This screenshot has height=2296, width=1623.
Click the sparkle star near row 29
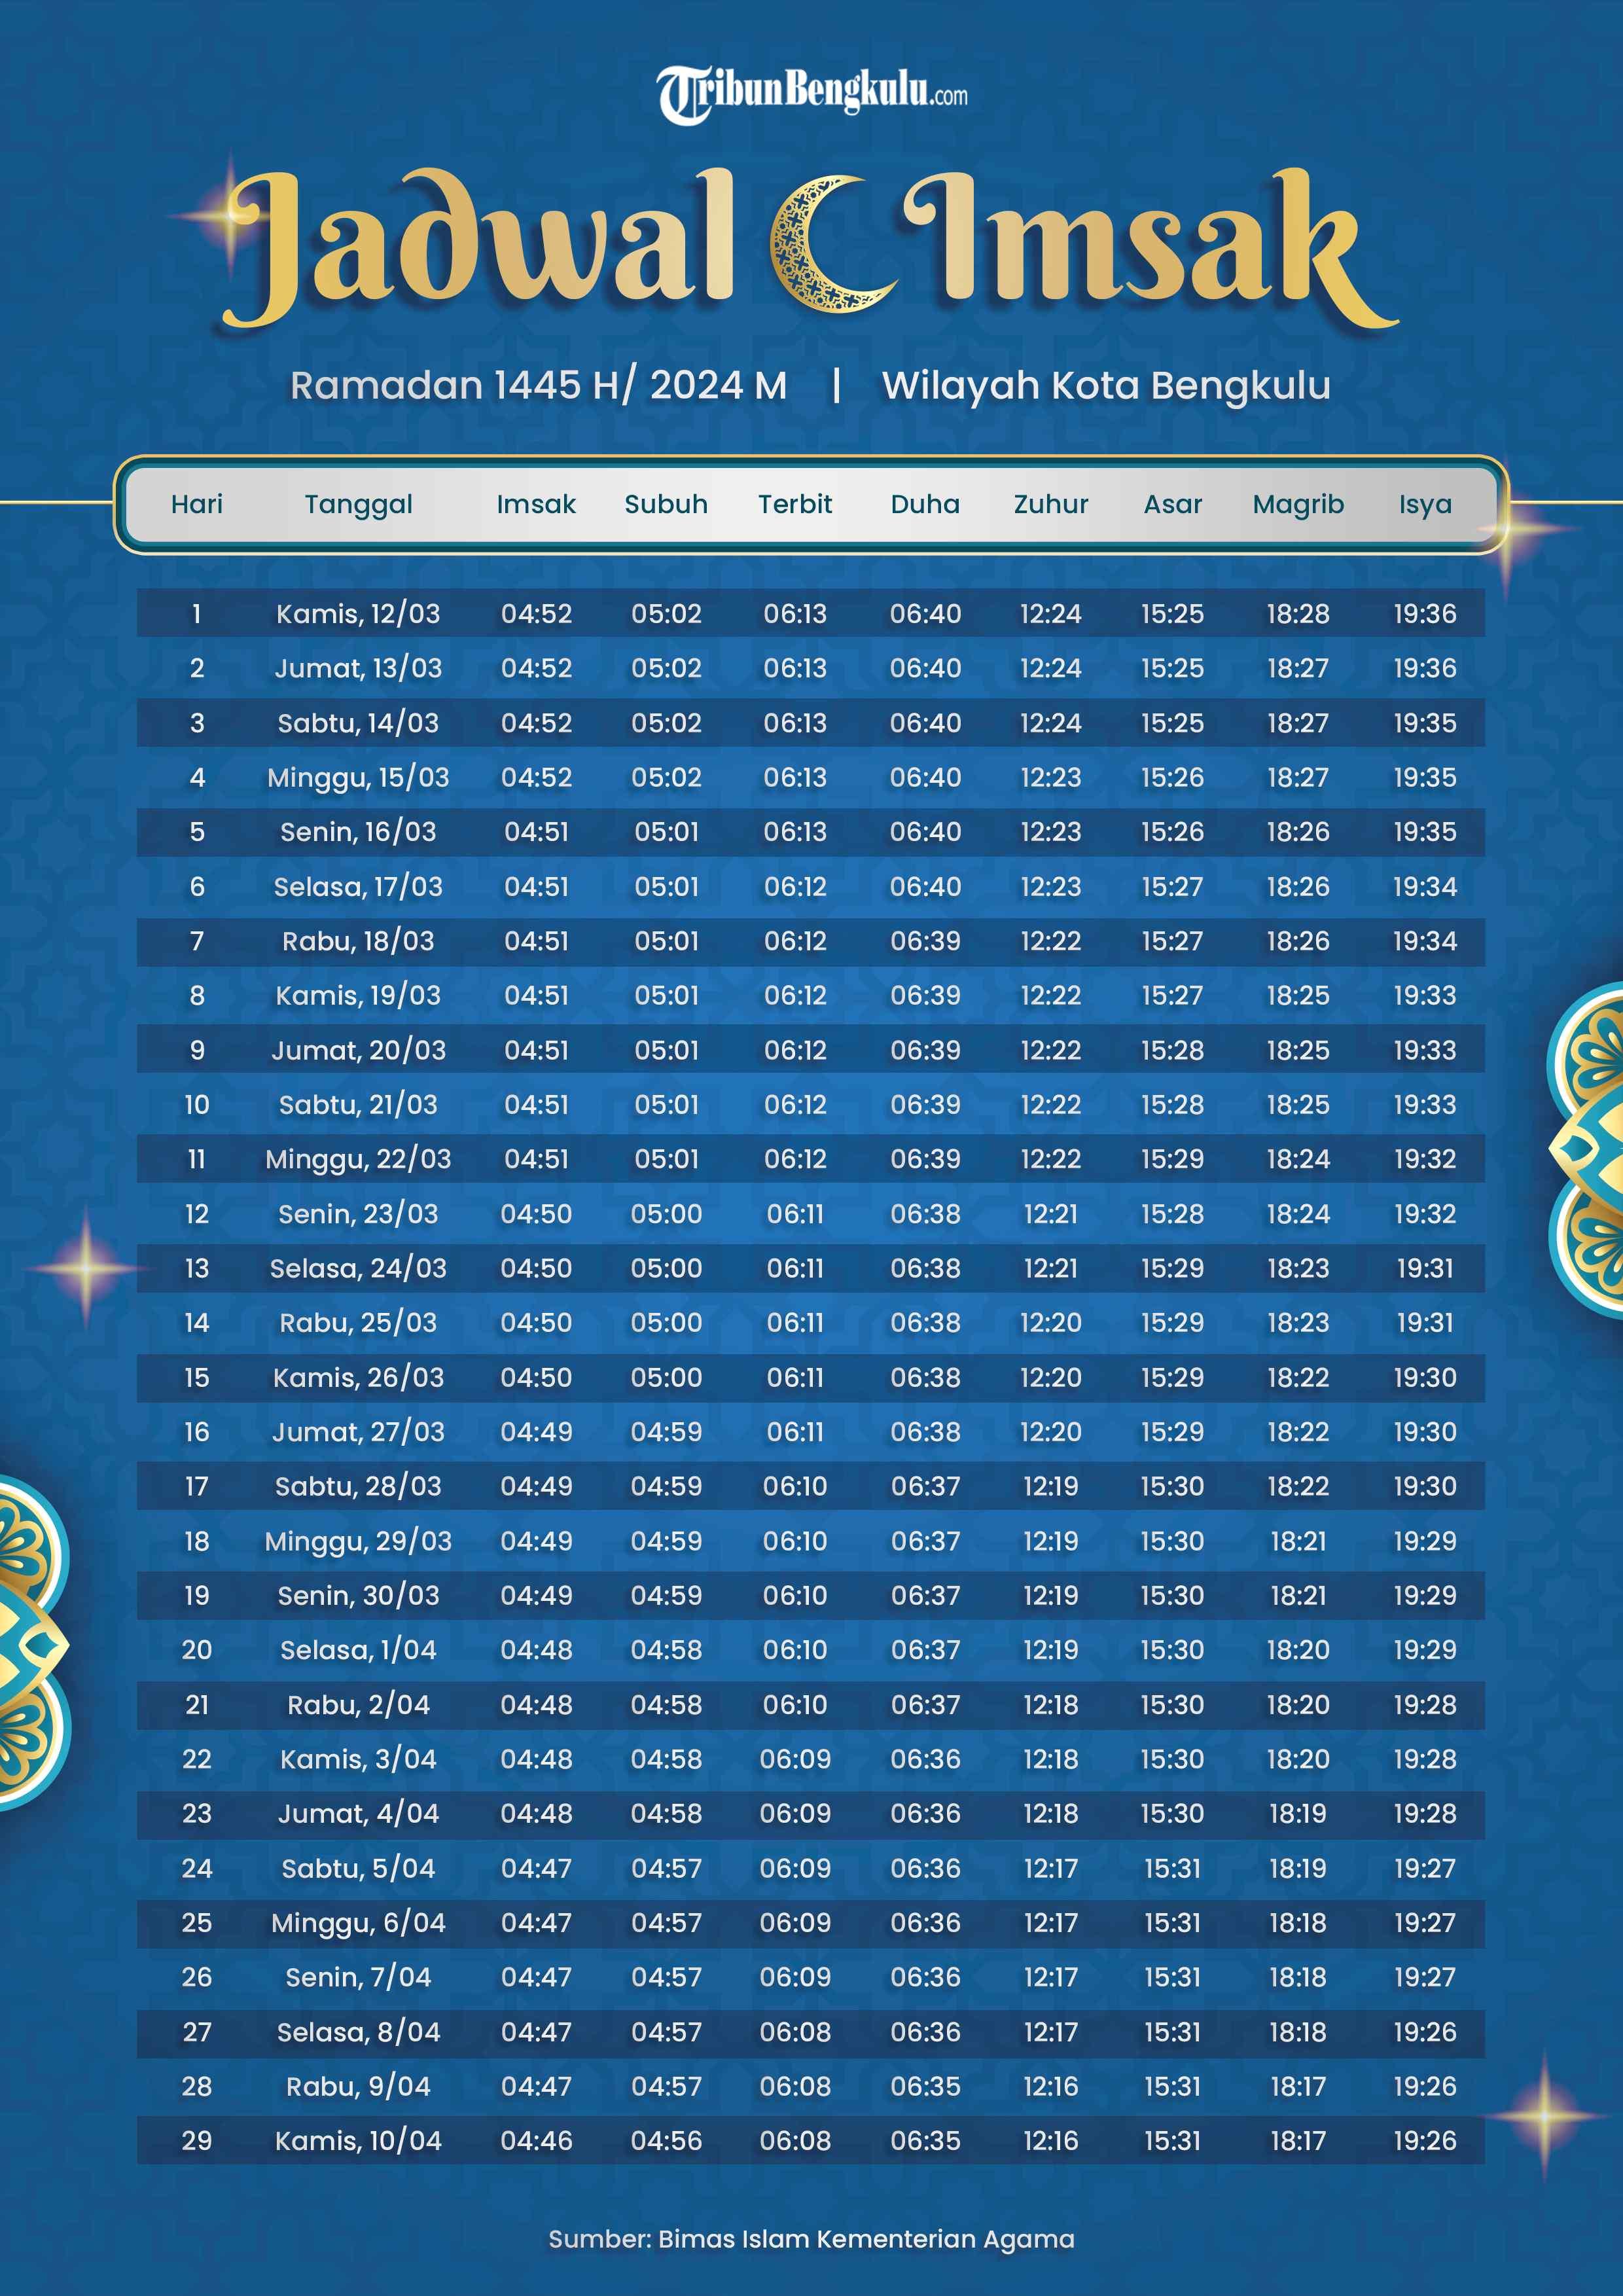(1543, 2115)
